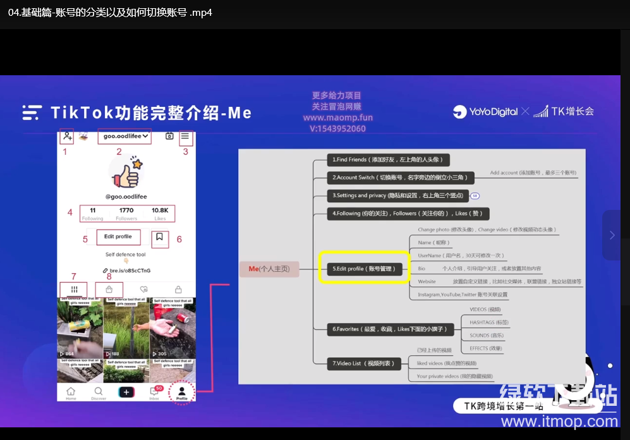Image resolution: width=630 pixels, height=440 pixels.
Task: Click the Edit profile button
Action: click(118, 236)
